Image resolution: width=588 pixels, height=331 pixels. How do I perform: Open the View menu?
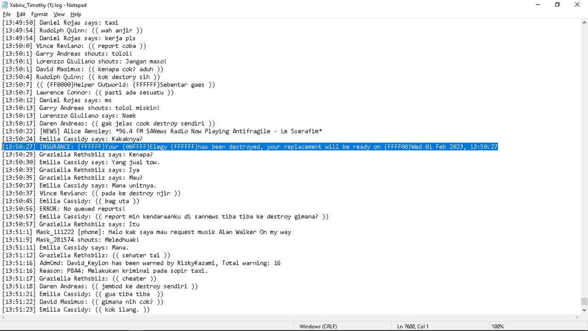pos(59,14)
